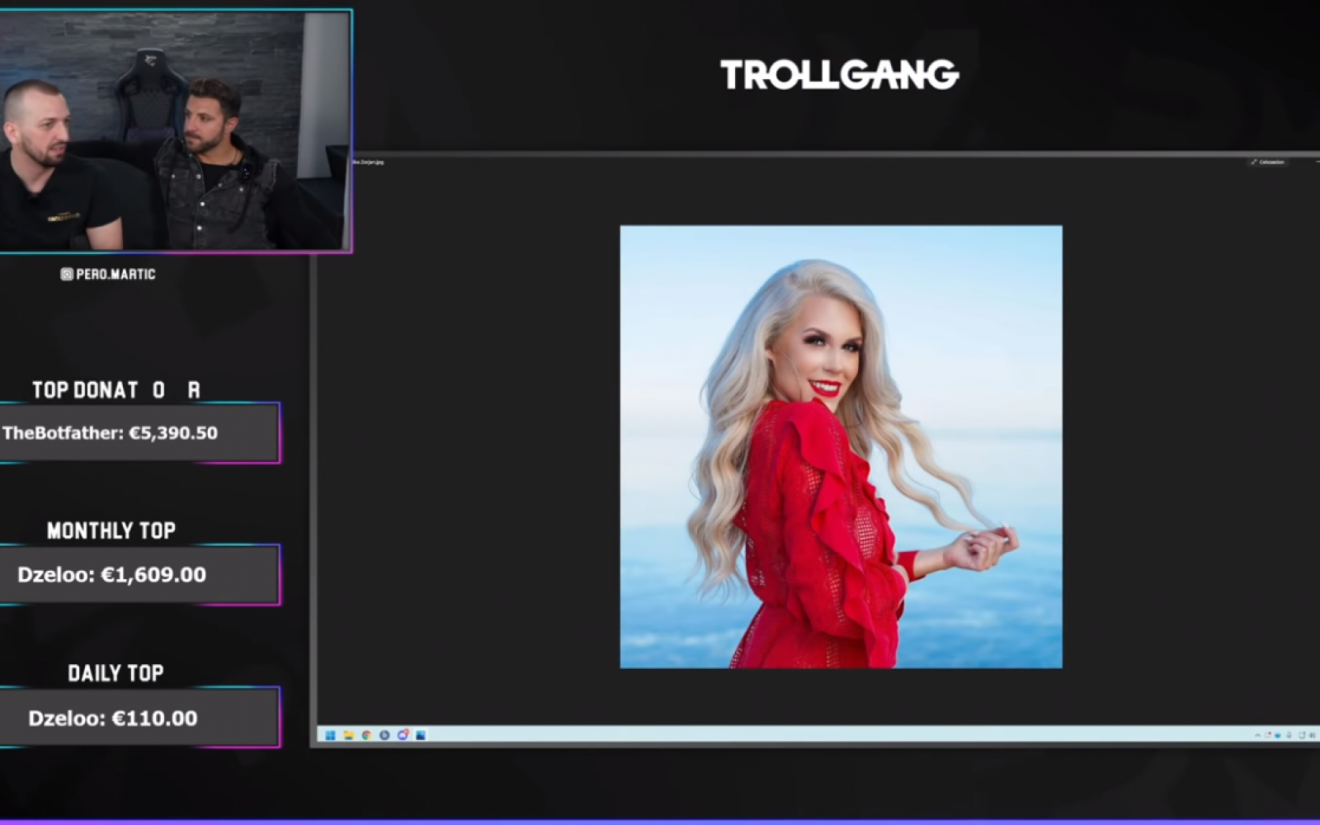Select the Dzeloo €110.00 daily top box
This screenshot has width=1320, height=825.
point(139,718)
